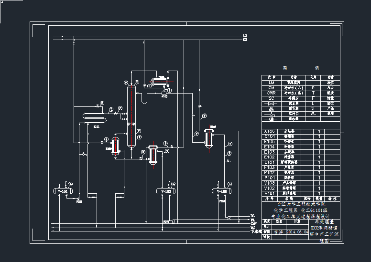Select the A106 row in equipment list
Screen dimensions: 371x262
coord(270,131)
